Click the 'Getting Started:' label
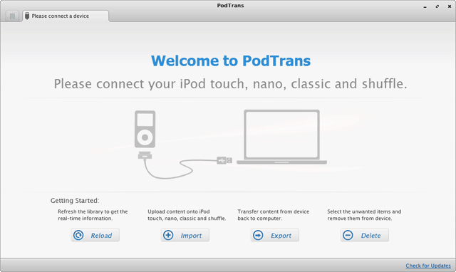Viewport: 456px width, 272px height. point(75,201)
